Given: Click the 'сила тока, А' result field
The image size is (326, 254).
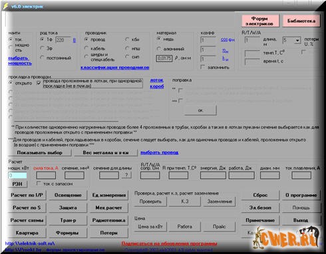Looking at the screenshot, I should pos(46,176).
